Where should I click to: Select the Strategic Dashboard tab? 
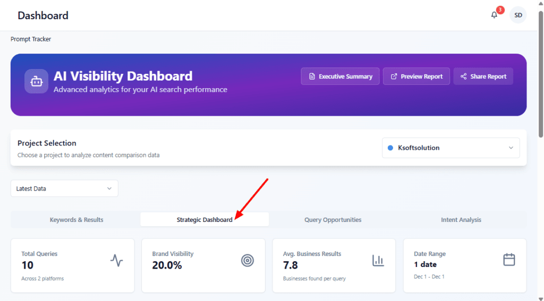click(x=205, y=220)
